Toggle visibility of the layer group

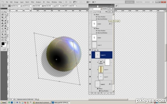(x=90, y=50)
